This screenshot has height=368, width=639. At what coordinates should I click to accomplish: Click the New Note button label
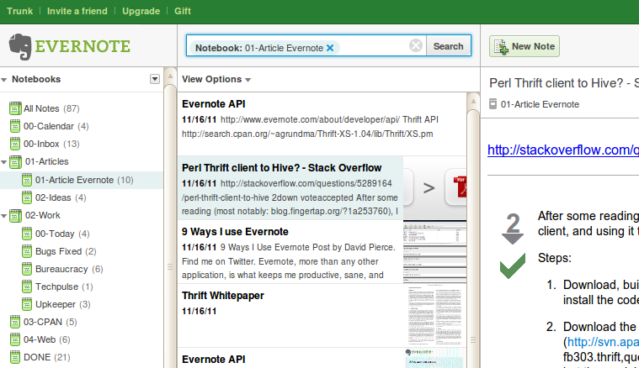(x=533, y=46)
